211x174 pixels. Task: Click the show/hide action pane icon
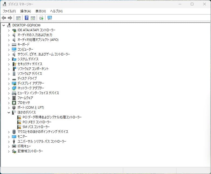[33, 18]
